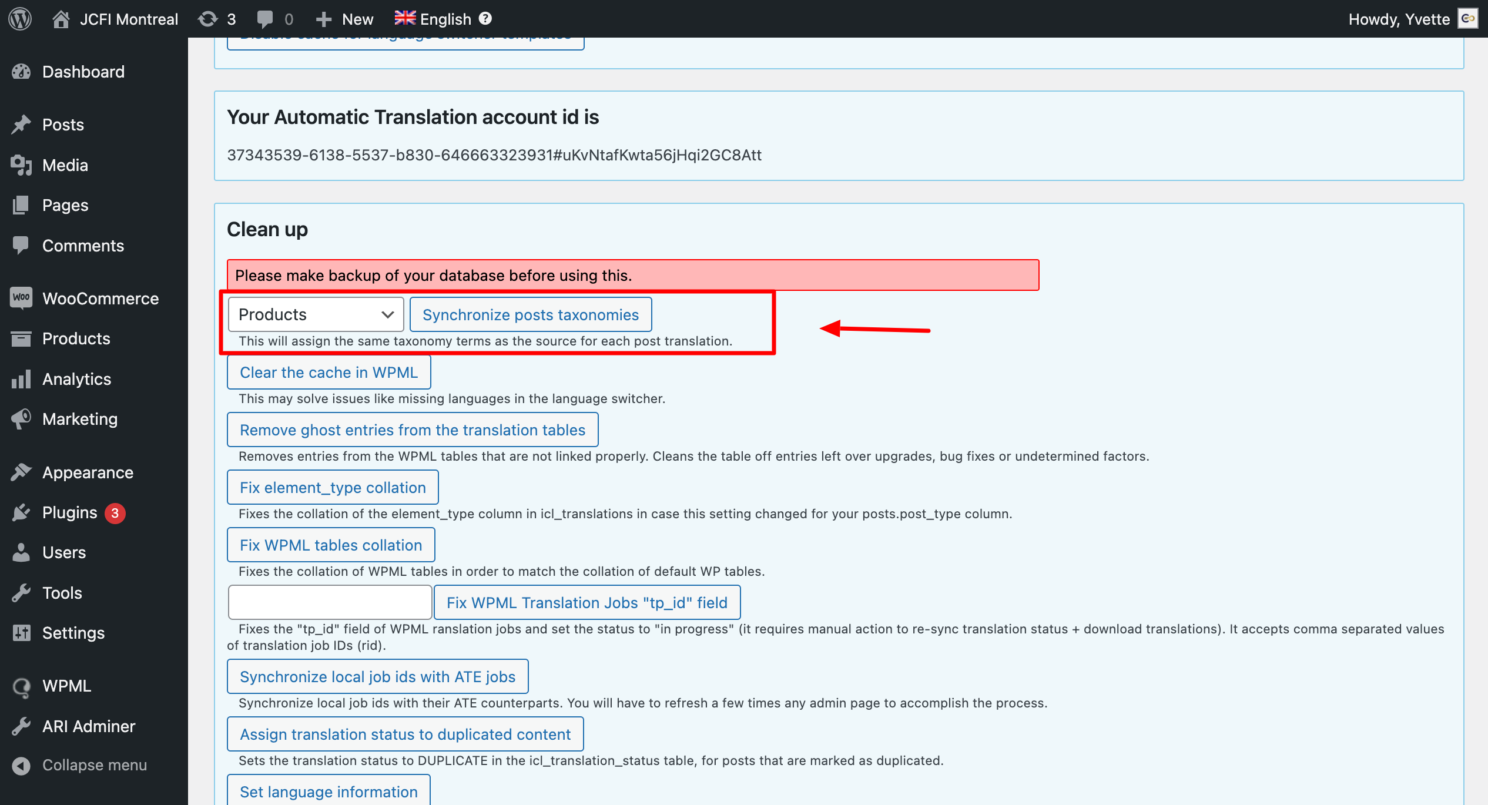This screenshot has width=1488, height=805.
Task: Click the plus icon next to New
Action: [324, 19]
